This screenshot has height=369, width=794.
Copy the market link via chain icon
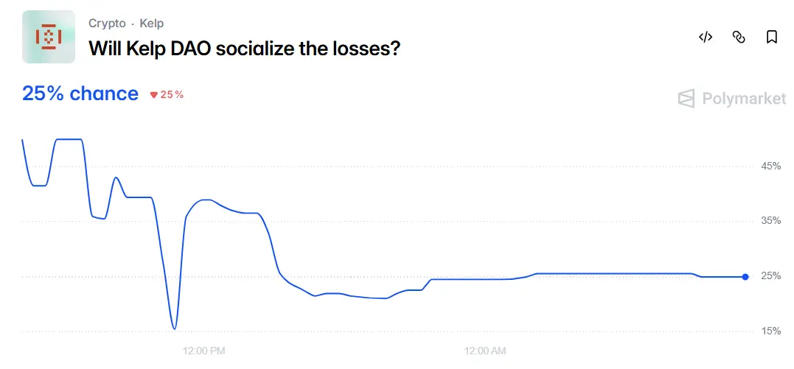tap(739, 38)
